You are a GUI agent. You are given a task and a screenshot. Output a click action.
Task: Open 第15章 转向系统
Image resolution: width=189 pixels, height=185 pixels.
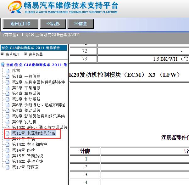click(x=27, y=156)
